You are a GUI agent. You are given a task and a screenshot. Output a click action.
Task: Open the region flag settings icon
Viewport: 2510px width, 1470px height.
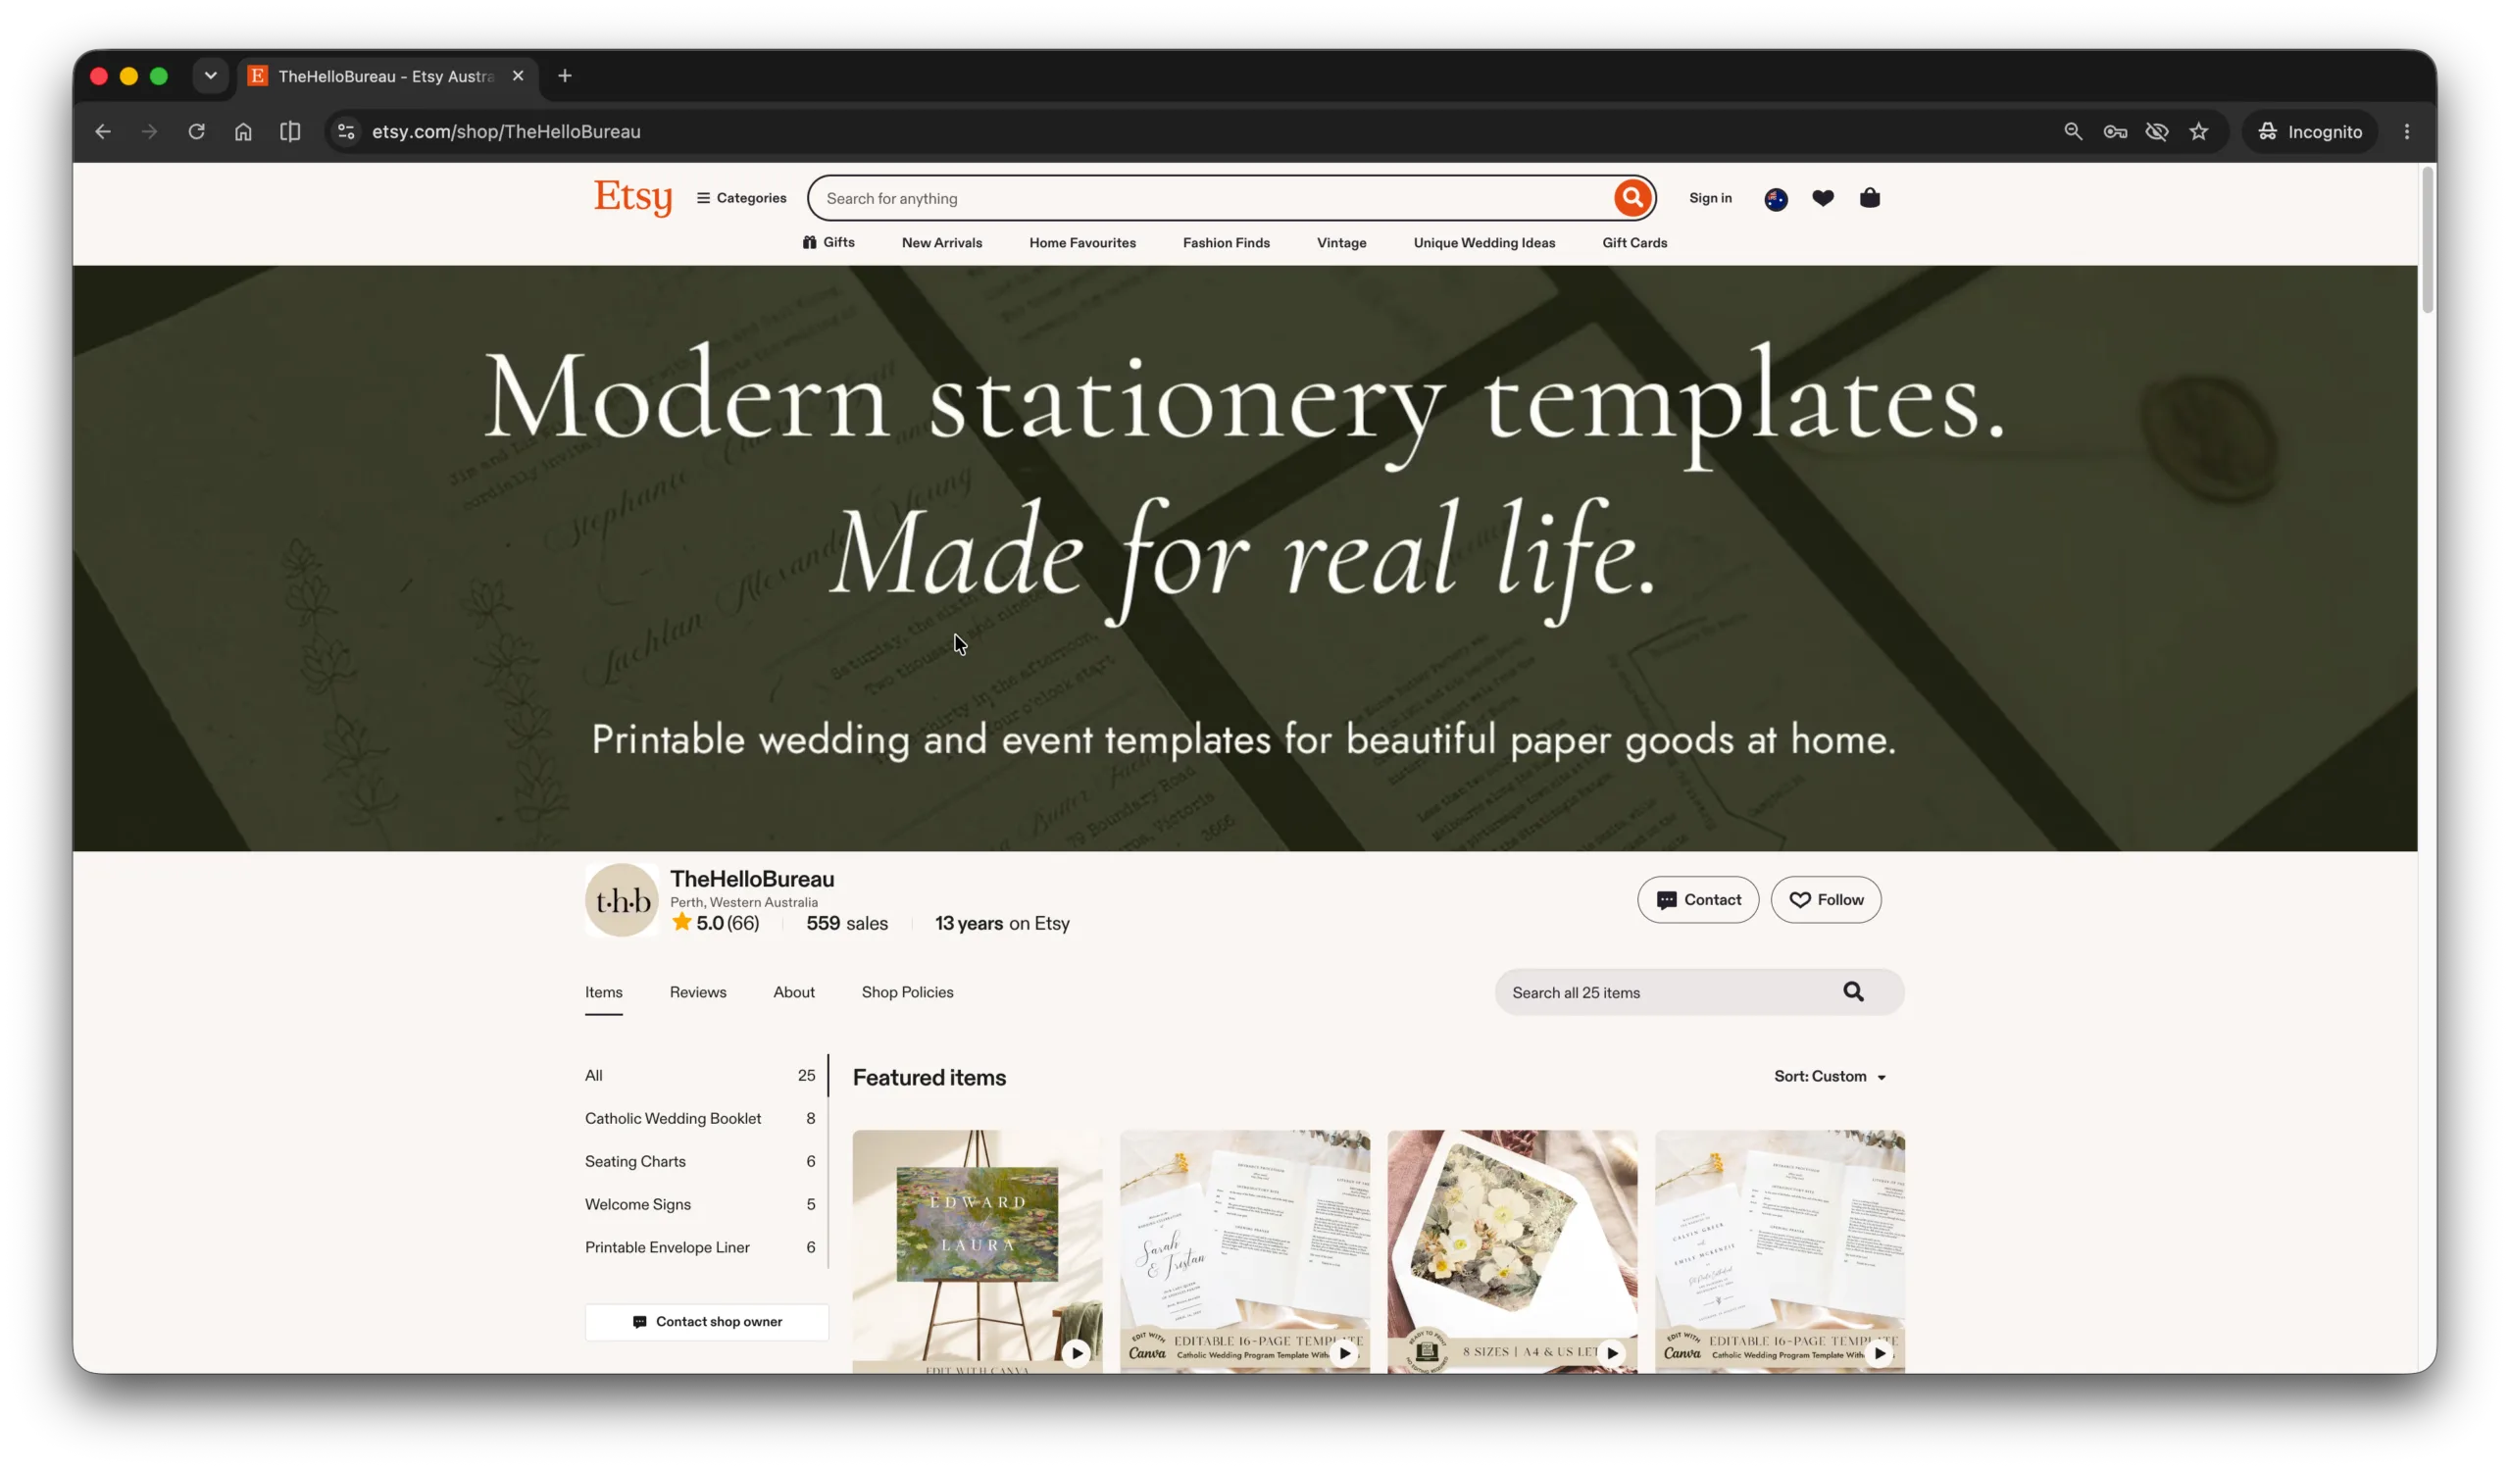pos(1776,199)
